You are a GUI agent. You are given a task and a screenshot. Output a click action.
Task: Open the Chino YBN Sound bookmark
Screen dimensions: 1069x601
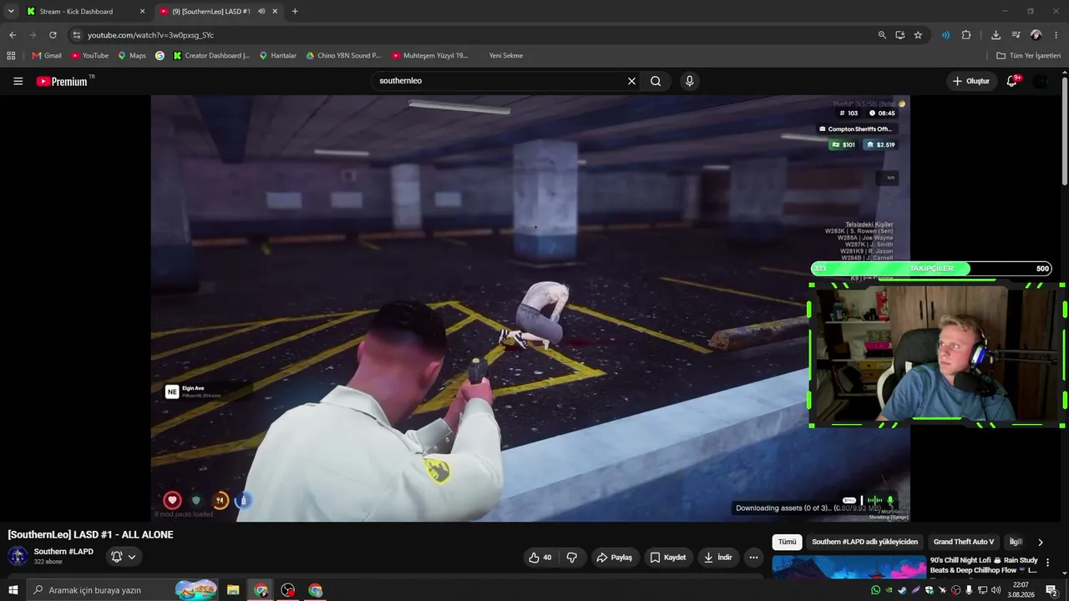(343, 56)
